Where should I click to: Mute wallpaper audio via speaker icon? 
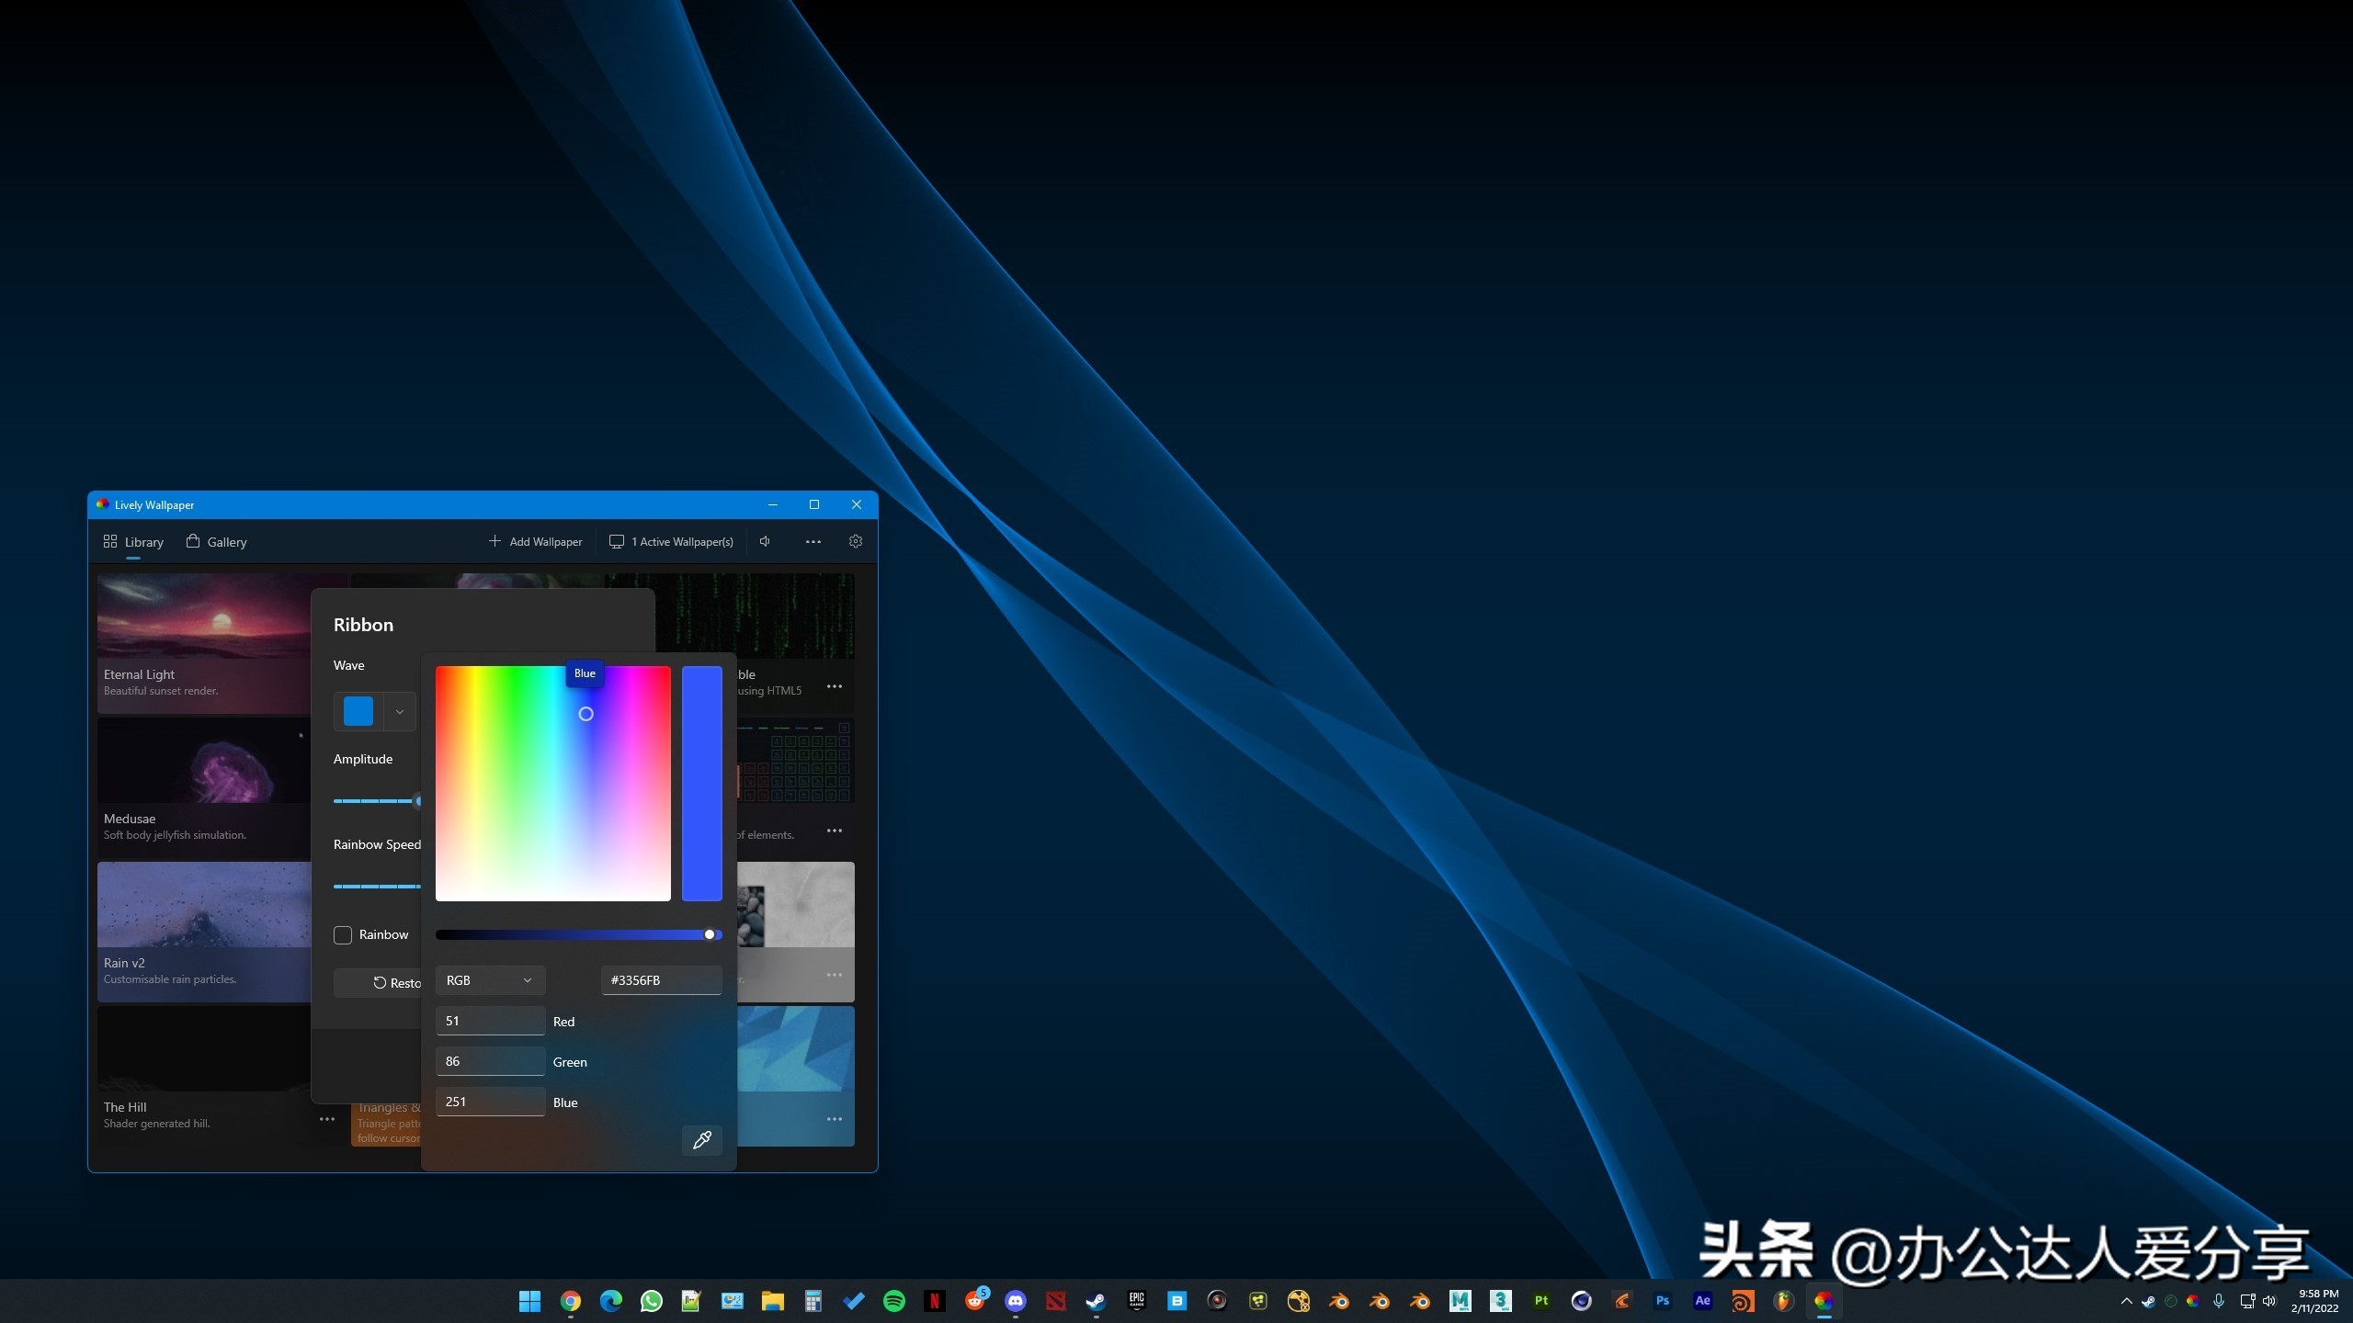point(764,541)
